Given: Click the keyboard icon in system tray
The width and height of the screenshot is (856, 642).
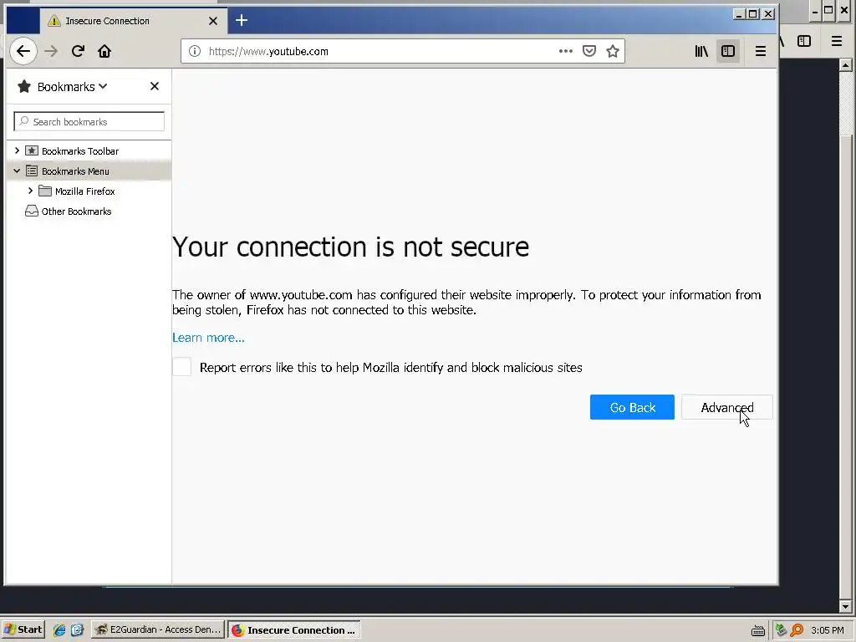Looking at the screenshot, I should (757, 631).
